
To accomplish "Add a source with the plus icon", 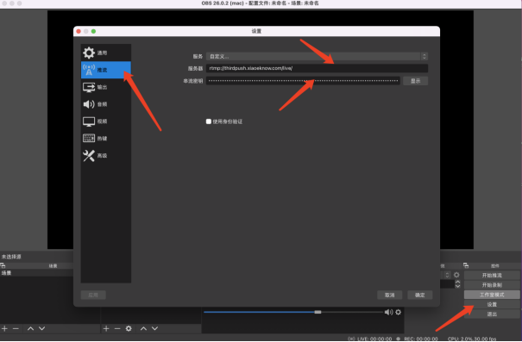I will tap(106, 328).
